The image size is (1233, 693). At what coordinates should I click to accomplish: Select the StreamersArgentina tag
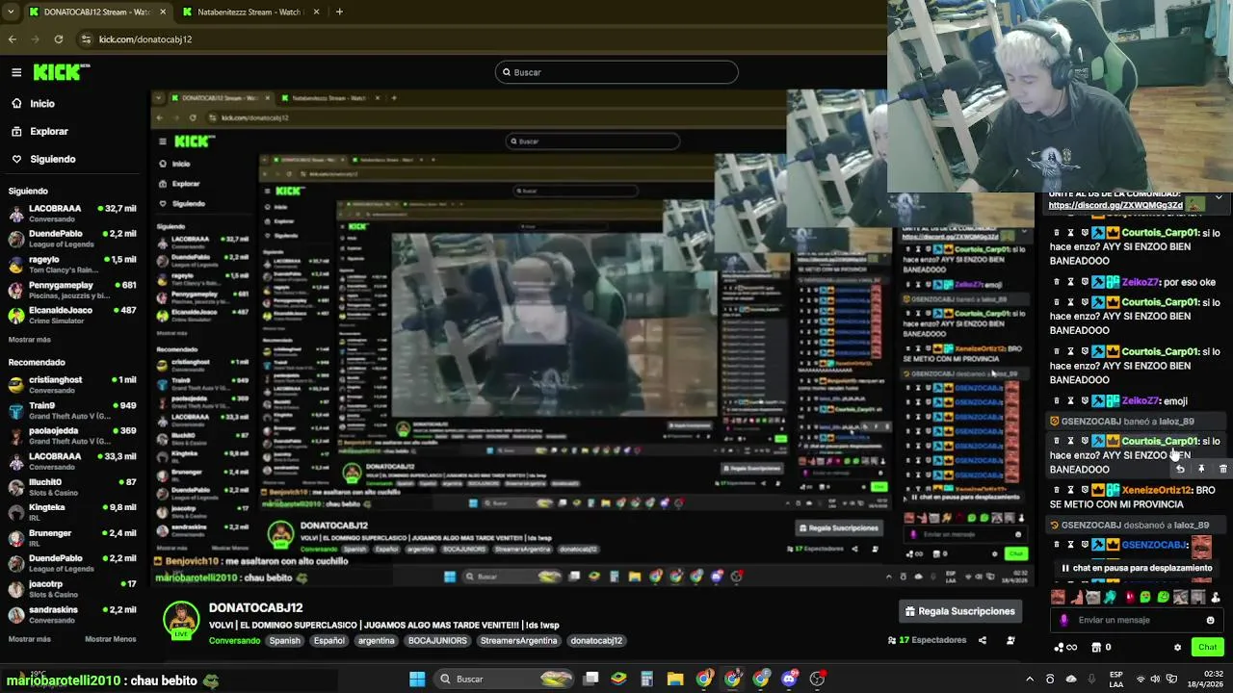tap(519, 640)
